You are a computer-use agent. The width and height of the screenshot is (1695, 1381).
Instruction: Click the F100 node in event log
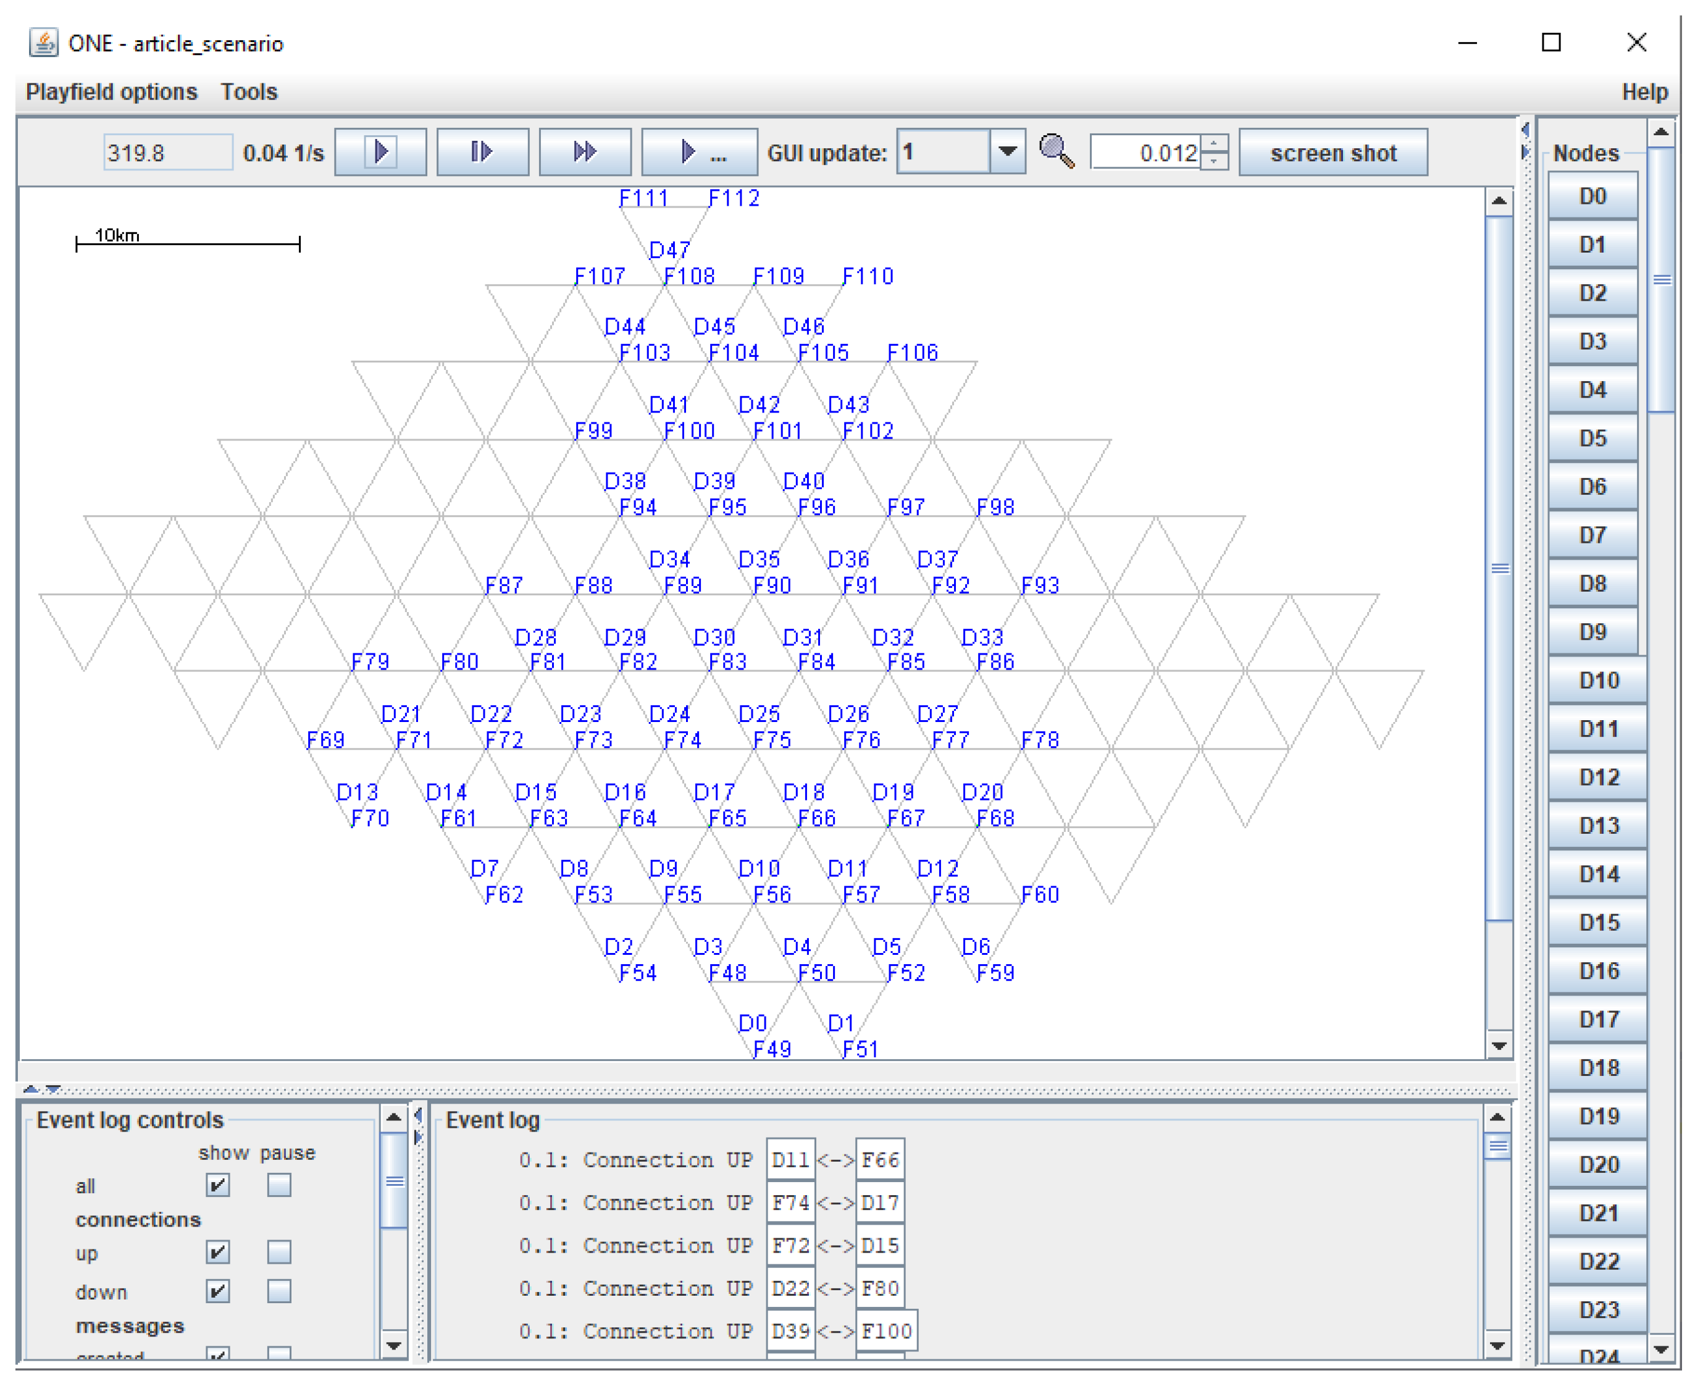click(x=886, y=1331)
